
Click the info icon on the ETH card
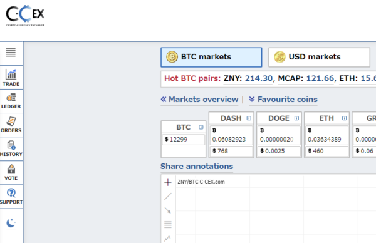pos(344,118)
